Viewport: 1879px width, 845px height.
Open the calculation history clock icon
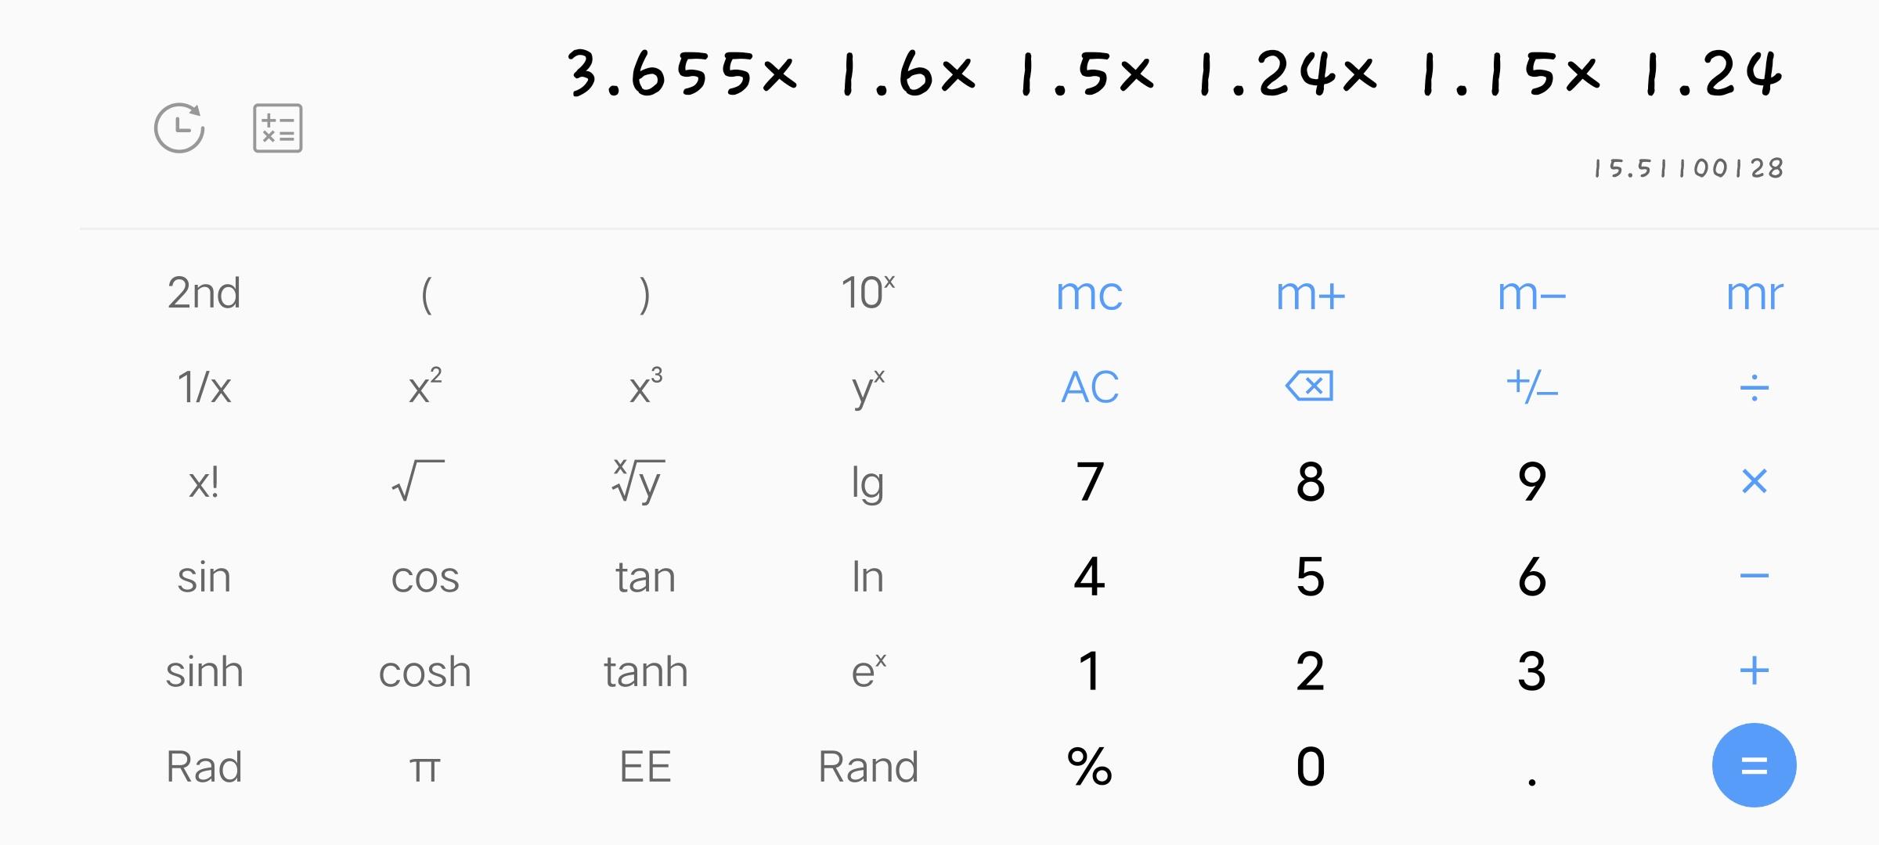(179, 128)
